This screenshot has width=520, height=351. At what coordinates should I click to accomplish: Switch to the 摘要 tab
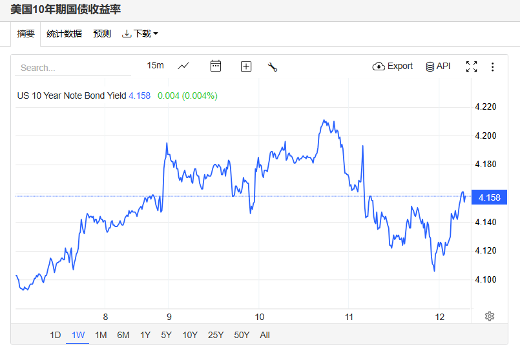click(x=26, y=34)
